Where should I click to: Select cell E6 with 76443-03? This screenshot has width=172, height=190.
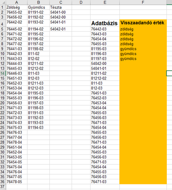[x=105, y=34]
